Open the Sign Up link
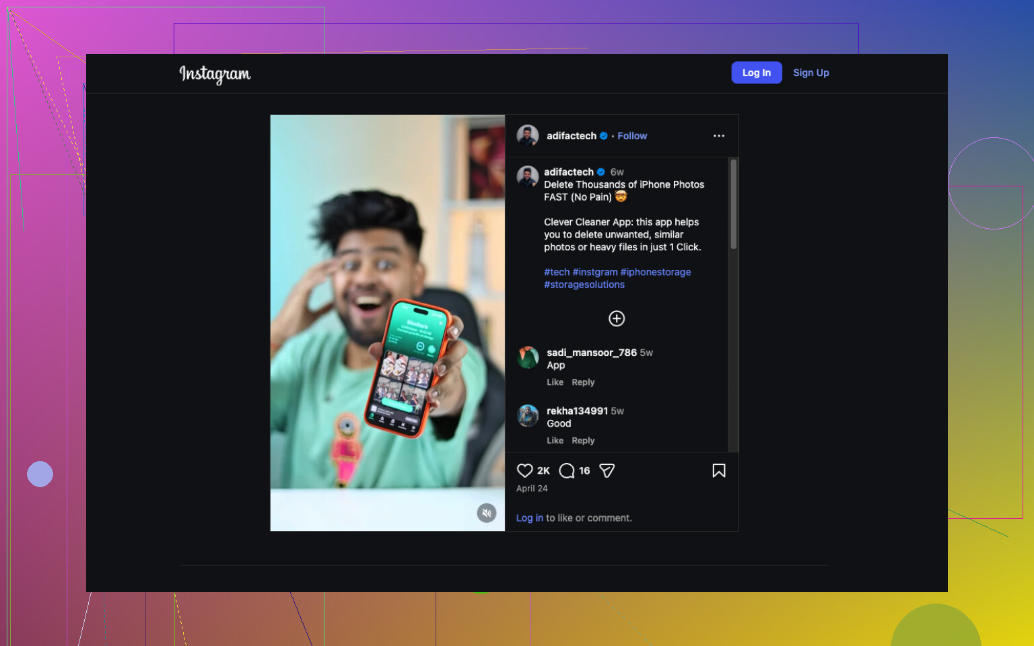The width and height of the screenshot is (1034, 646). (811, 73)
